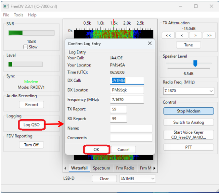
Task: Toggle Switch to Analog mode
Action: click(x=189, y=122)
